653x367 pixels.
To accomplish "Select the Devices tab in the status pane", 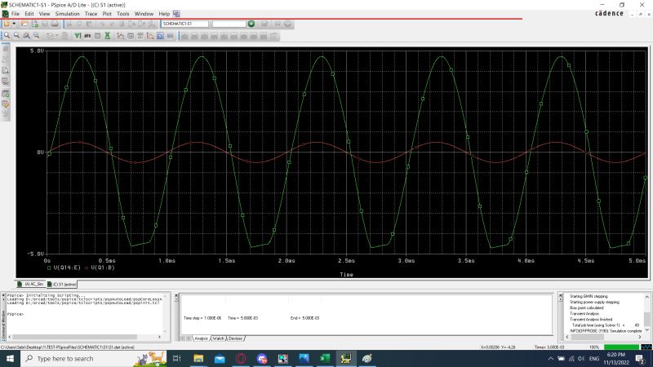I will 235,338.
